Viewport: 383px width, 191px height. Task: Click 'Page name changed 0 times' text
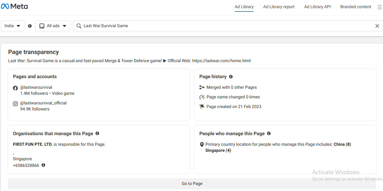233,97
